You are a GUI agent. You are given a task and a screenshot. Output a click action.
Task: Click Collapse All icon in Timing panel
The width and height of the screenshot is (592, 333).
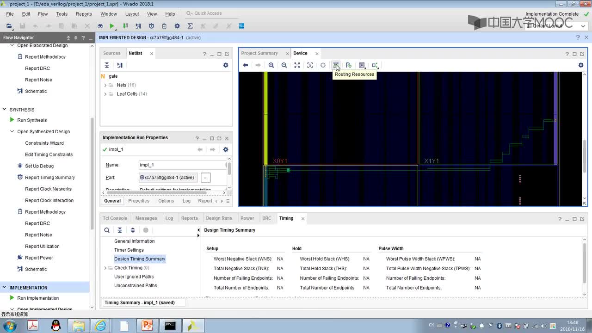(x=120, y=230)
